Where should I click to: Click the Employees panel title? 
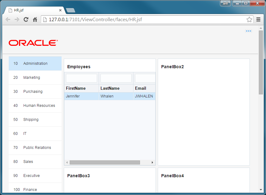click(x=79, y=67)
